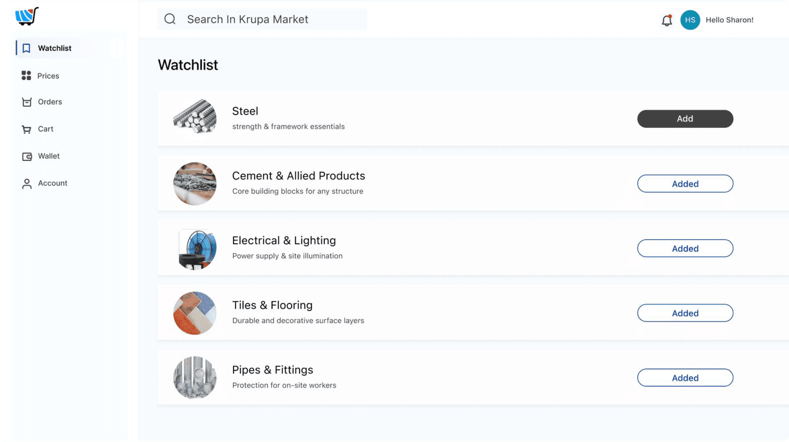Open the Watchlist sidebar icon
The height and width of the screenshot is (442, 789).
coord(26,48)
